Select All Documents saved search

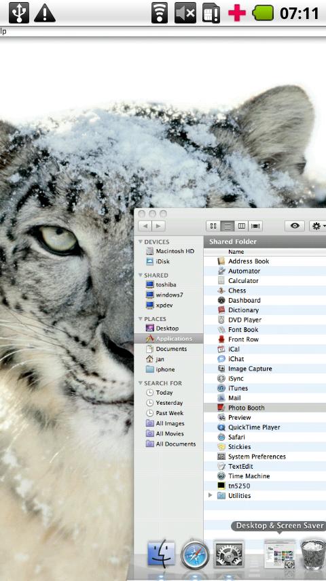coord(169,444)
